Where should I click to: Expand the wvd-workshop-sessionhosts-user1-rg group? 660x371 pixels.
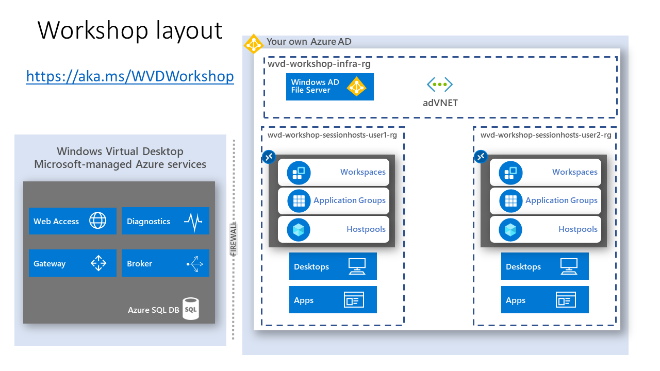(334, 135)
